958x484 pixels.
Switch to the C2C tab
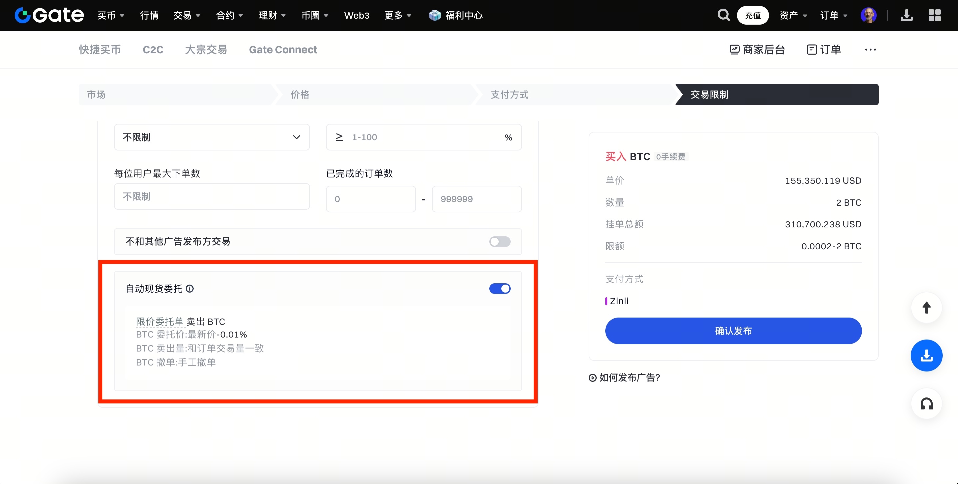click(153, 50)
